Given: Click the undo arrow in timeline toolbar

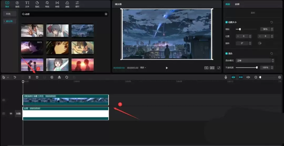Looking at the screenshot, I should [15, 77].
